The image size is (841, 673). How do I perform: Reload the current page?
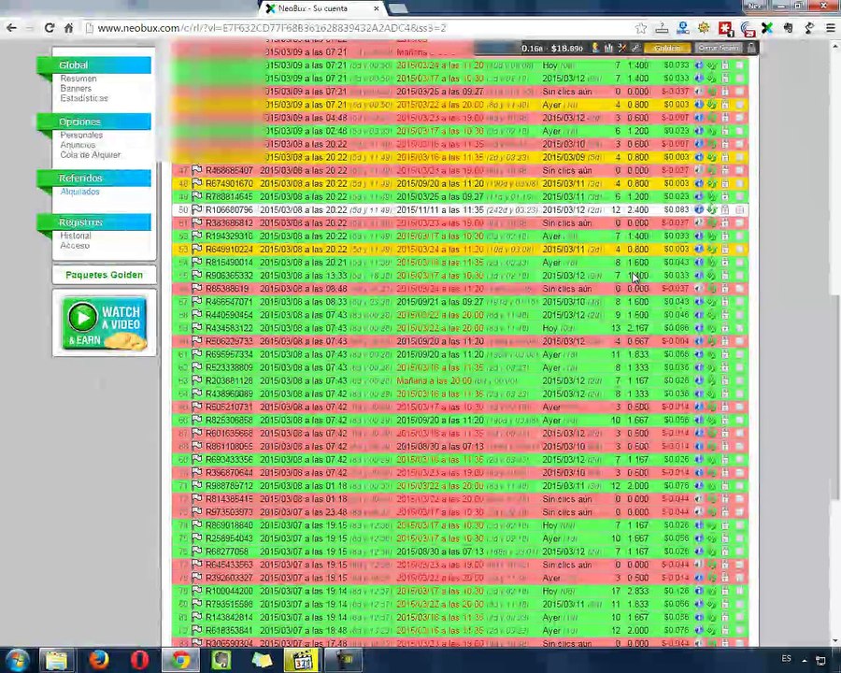[50, 28]
